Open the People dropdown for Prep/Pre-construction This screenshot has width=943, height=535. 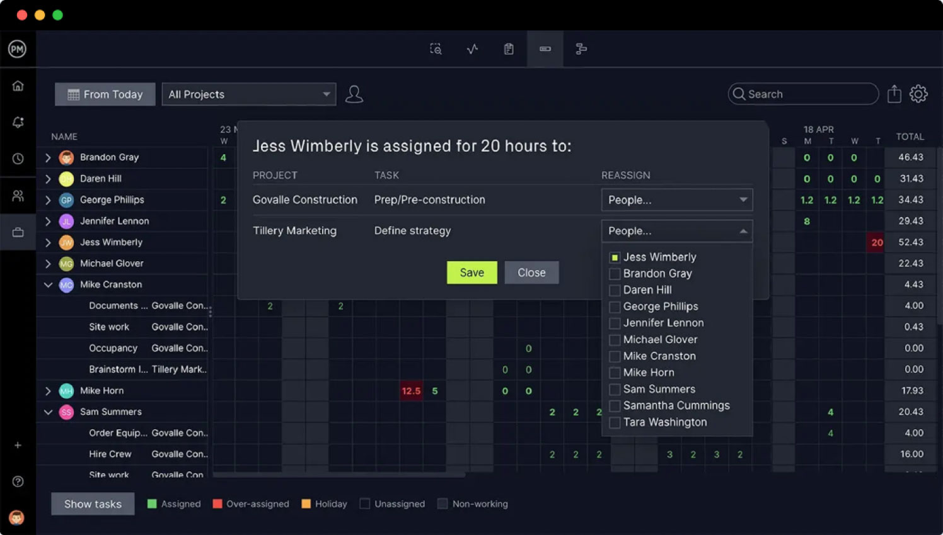tap(676, 200)
